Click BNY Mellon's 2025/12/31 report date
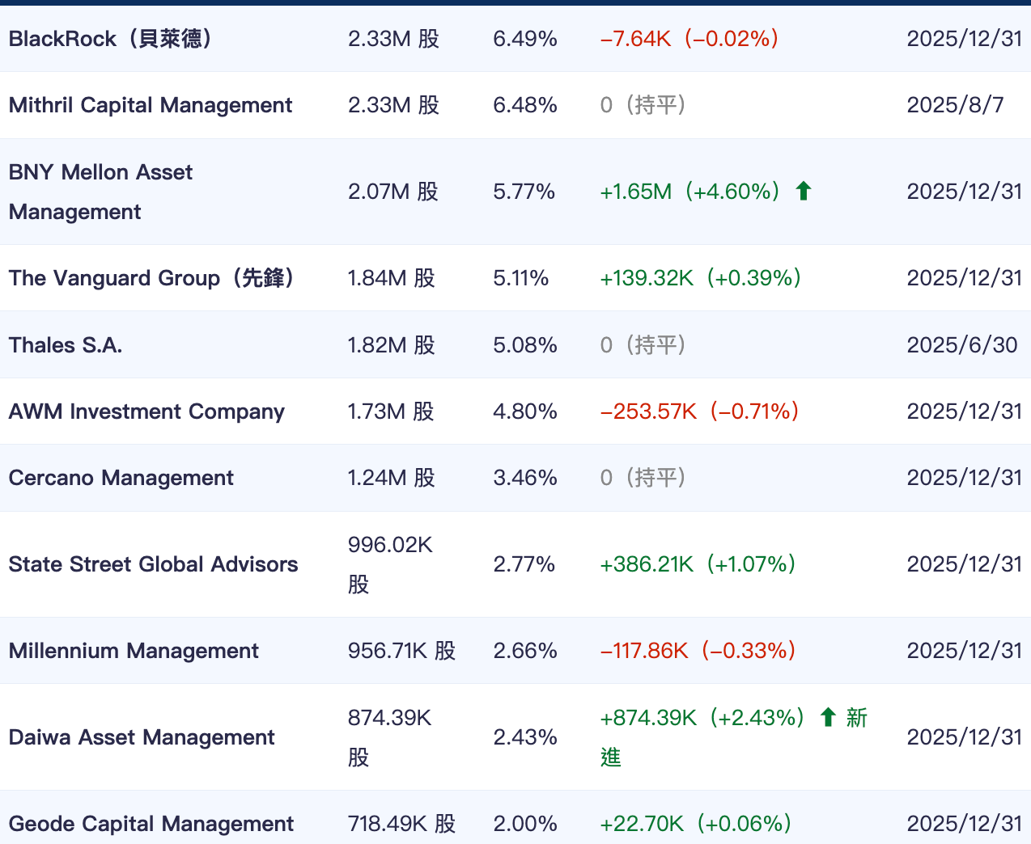 click(x=965, y=192)
